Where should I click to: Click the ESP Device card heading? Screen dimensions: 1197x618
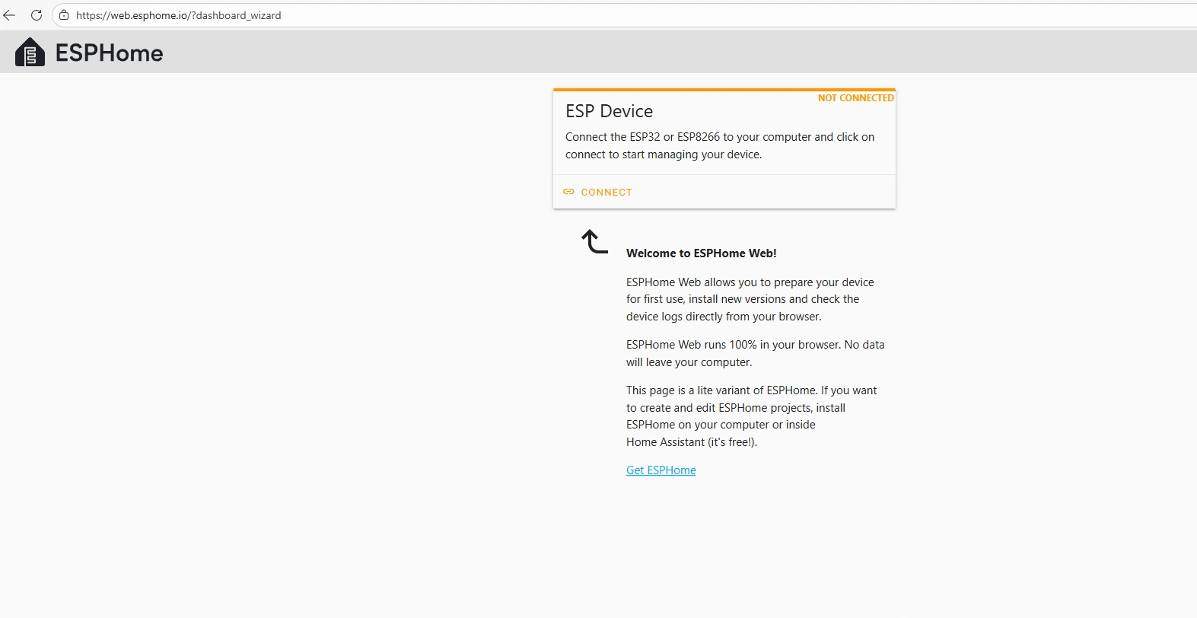coord(609,111)
